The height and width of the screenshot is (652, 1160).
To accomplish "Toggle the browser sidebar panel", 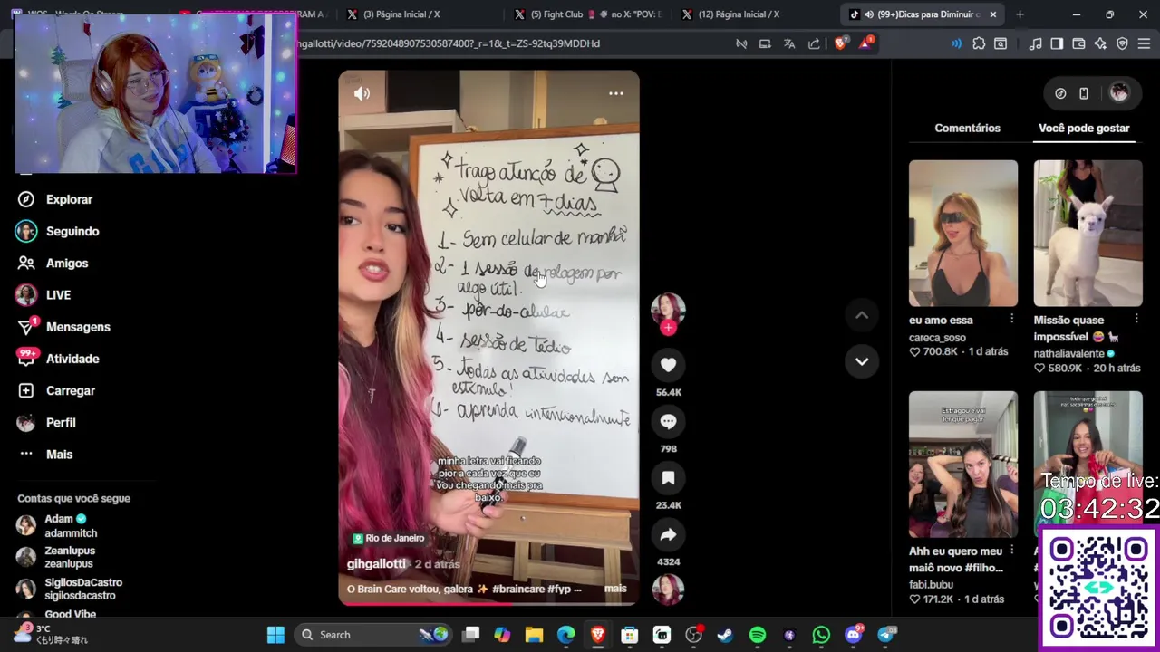I will point(1057,43).
